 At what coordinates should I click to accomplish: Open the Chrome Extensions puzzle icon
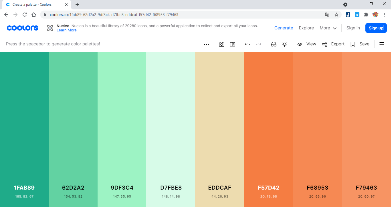366,15
